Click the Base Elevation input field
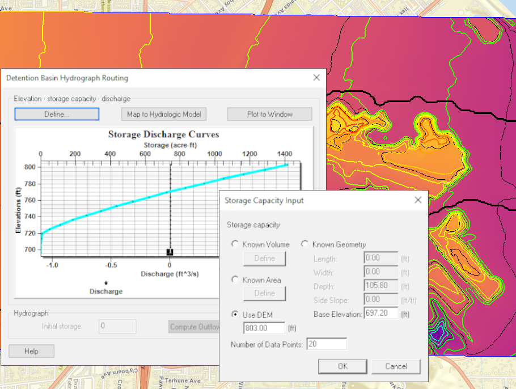This screenshot has width=516, height=389. (x=380, y=314)
